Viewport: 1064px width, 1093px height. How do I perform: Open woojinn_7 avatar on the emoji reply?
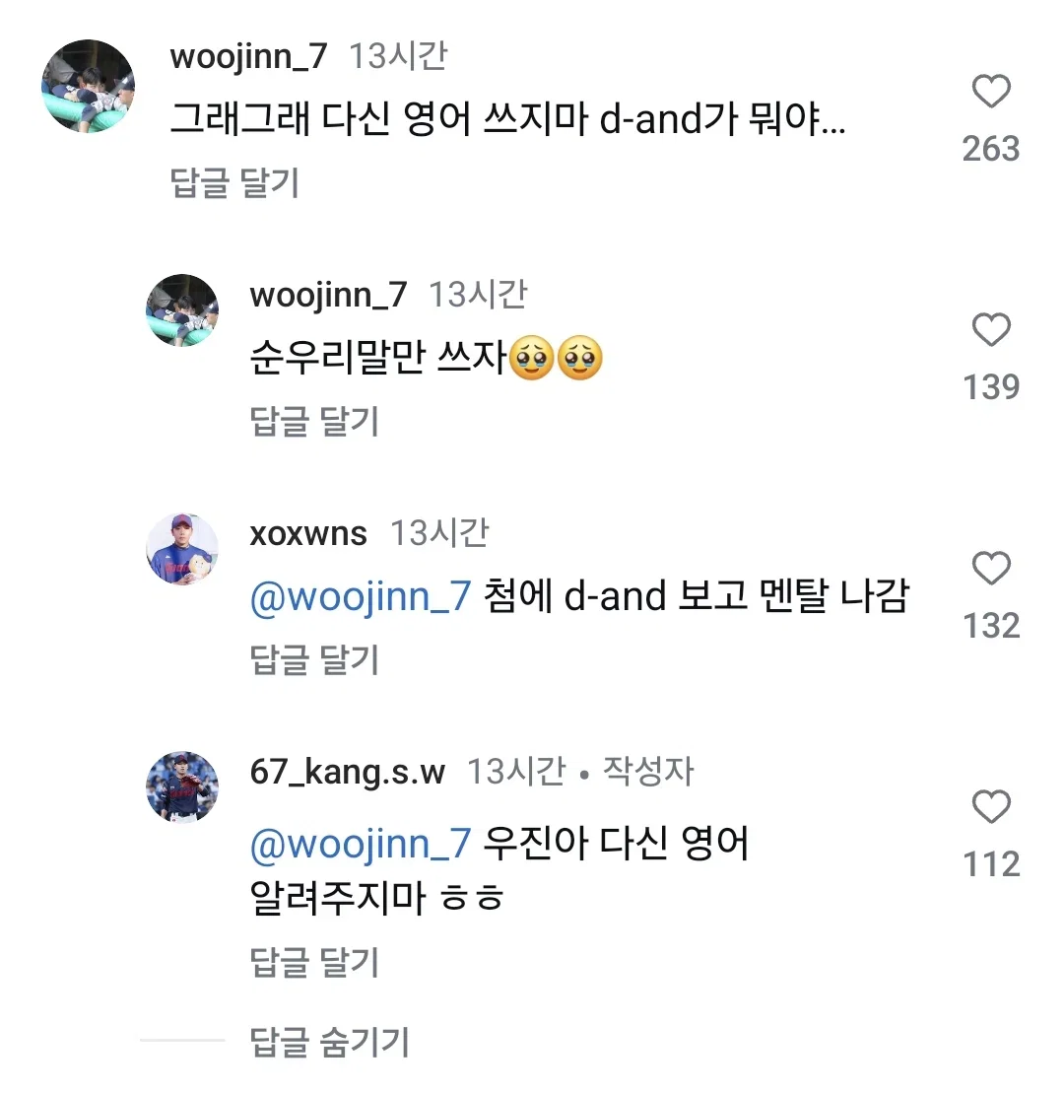(x=182, y=310)
